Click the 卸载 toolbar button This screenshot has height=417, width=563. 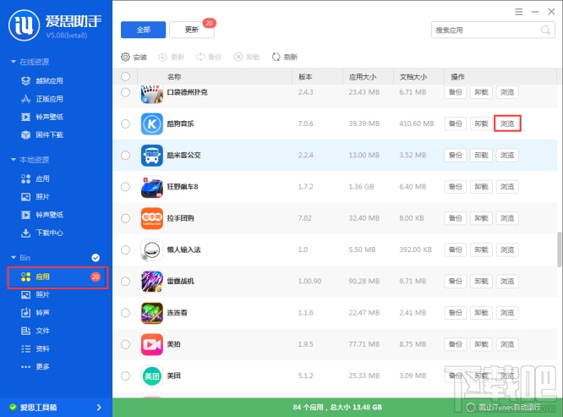(x=247, y=58)
